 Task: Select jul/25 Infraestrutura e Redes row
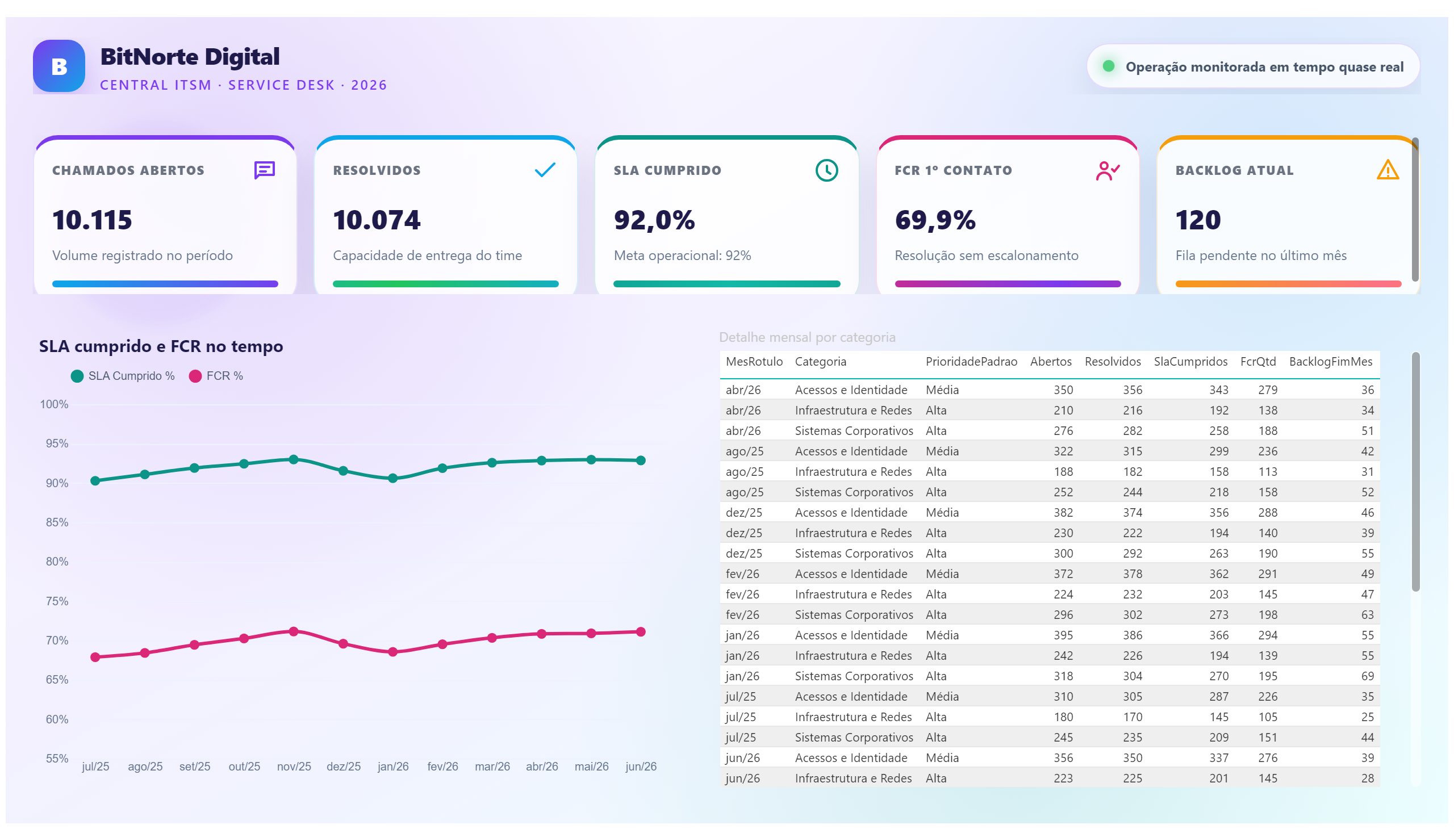[x=1049, y=717]
